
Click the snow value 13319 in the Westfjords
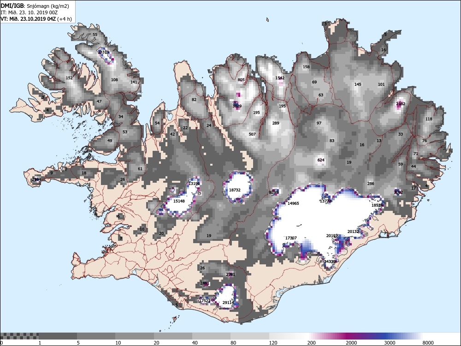tap(103, 52)
